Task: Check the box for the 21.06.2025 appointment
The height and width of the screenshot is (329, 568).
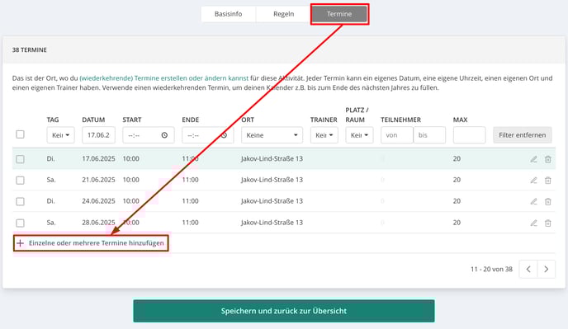Action: tap(21, 180)
